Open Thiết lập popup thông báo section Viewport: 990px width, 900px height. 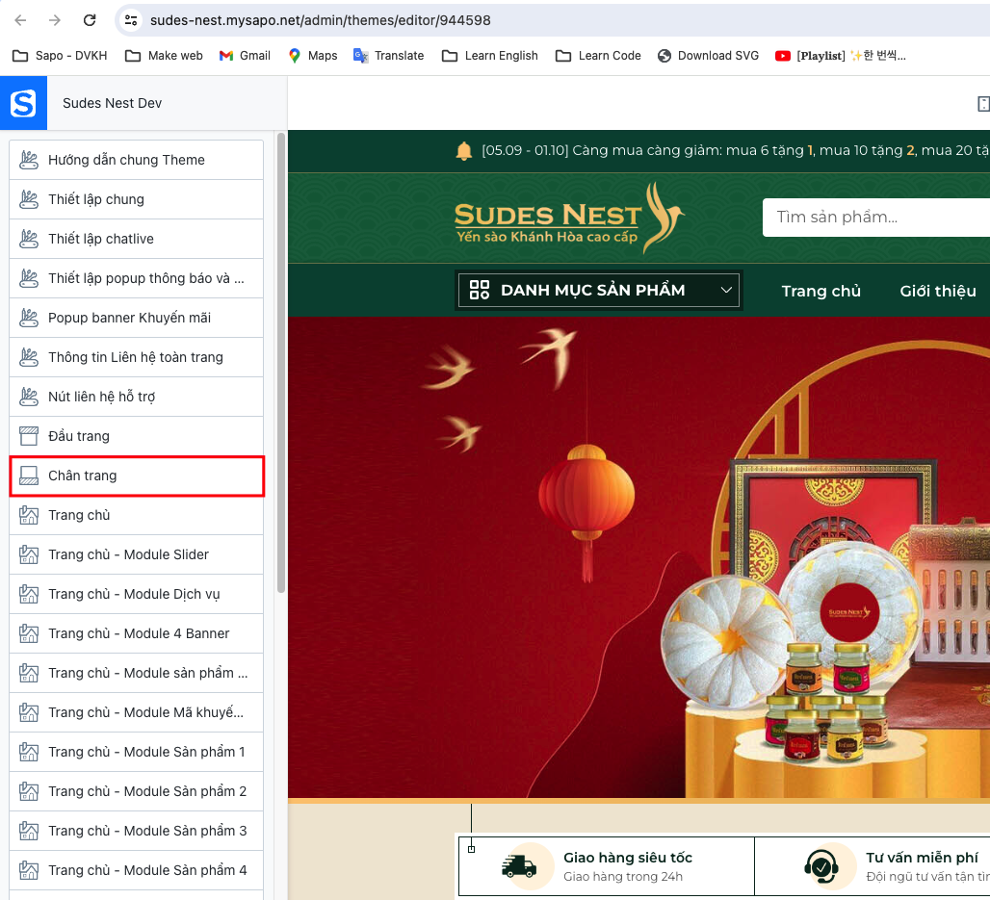[x=137, y=278]
